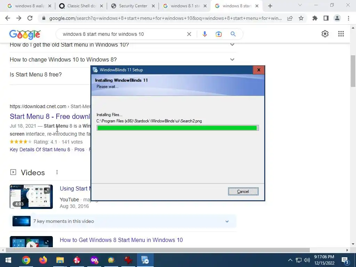Open the notification center icon
This screenshot has height=267, width=356.
(345, 260)
